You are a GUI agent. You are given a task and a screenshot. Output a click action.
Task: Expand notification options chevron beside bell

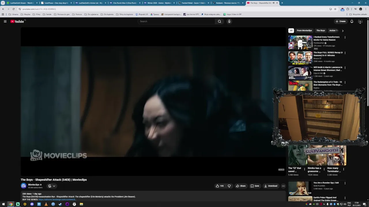click(x=54, y=186)
